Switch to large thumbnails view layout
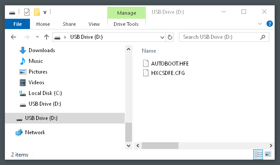280x165 pixels. pos(268,154)
